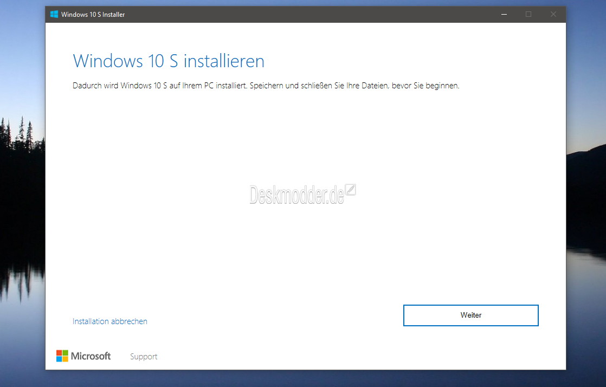
Task: Click the Weiter button
Action: pyautogui.click(x=470, y=315)
